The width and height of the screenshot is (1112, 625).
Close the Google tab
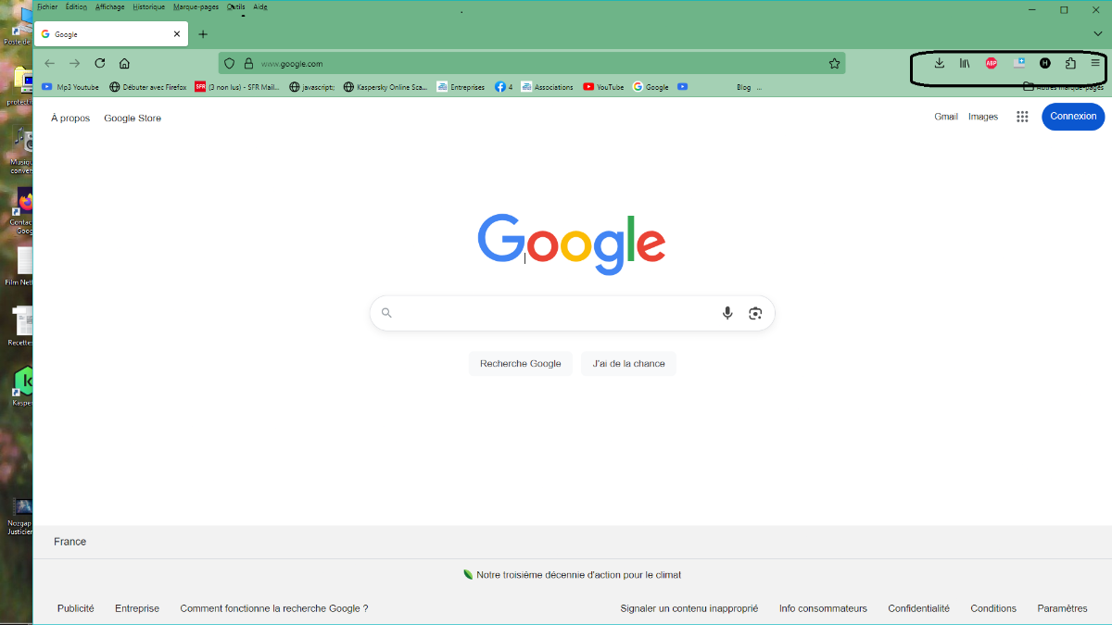(177, 34)
